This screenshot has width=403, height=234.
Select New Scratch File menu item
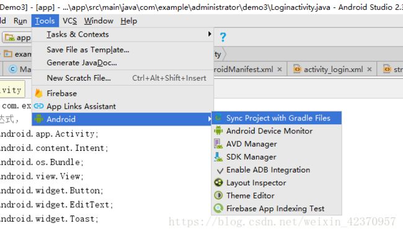(123, 78)
